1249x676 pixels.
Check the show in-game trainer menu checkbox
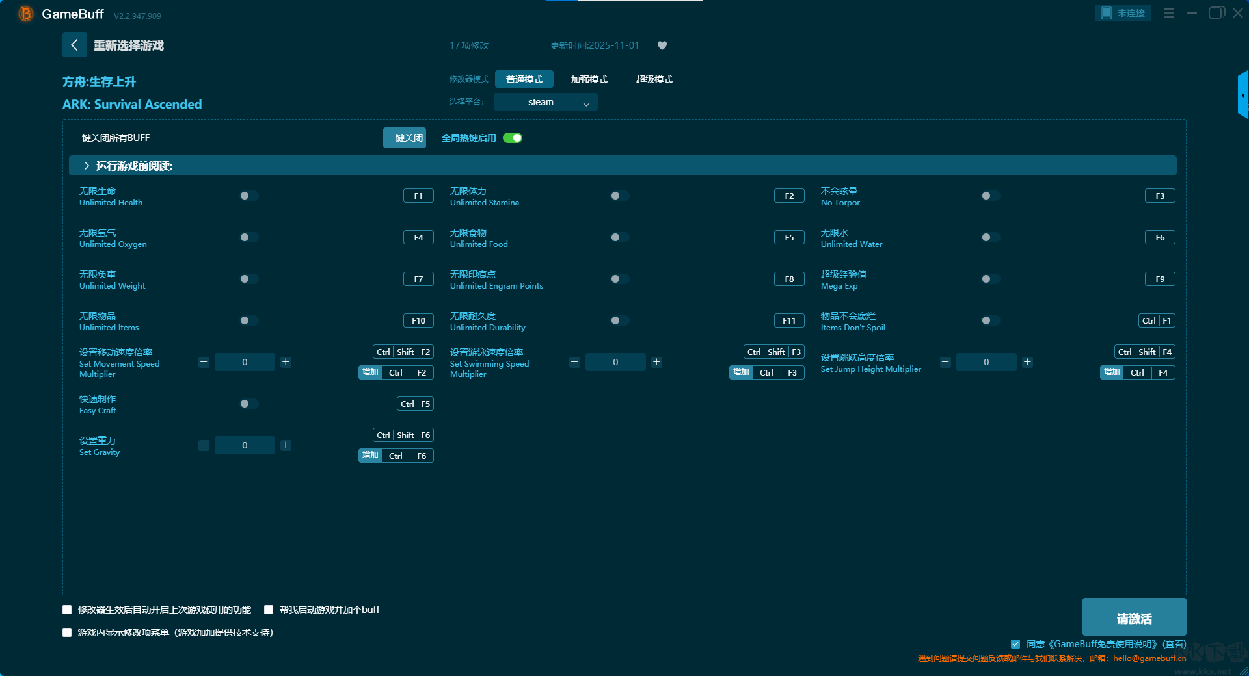click(67, 632)
